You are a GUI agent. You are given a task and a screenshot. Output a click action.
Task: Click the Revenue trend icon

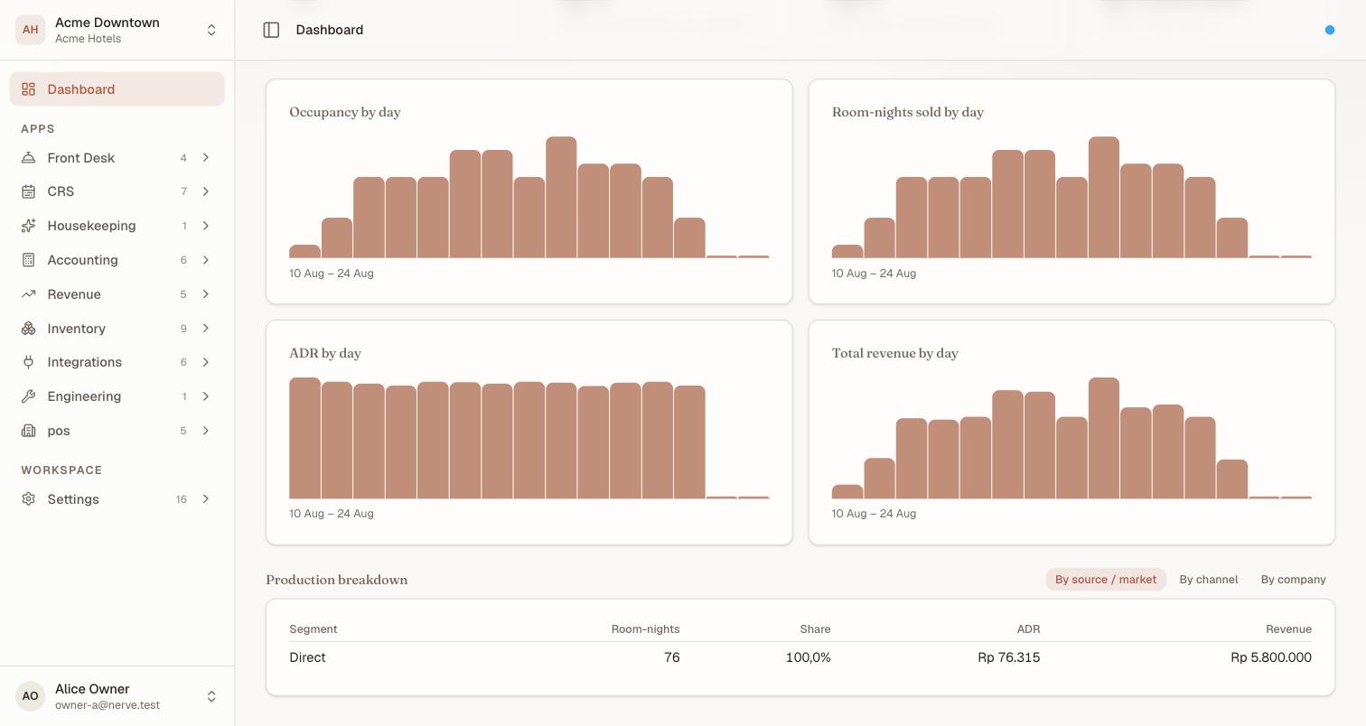pyautogui.click(x=29, y=294)
